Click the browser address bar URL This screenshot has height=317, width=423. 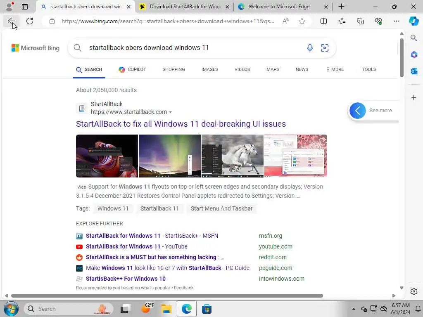[x=168, y=21]
